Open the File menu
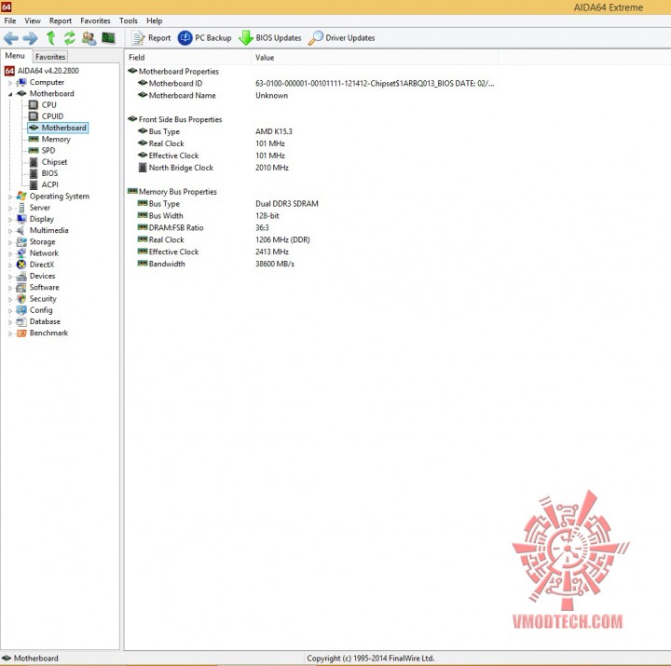671x666 pixels. click(x=10, y=20)
